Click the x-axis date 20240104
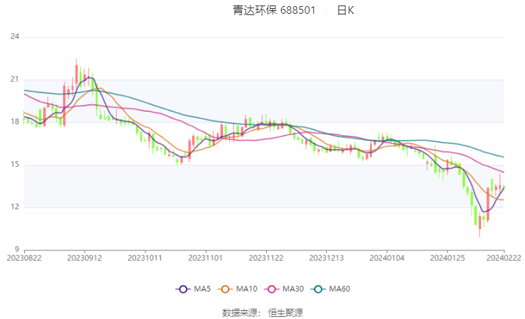 tap(387, 258)
